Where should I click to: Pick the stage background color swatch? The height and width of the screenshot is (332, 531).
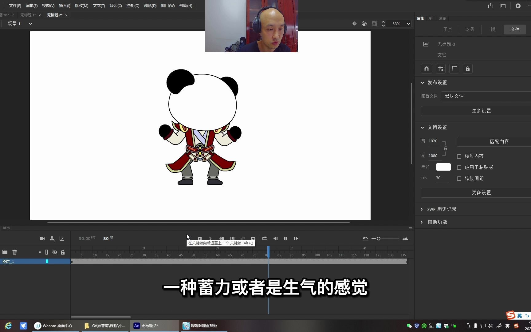[443, 167]
